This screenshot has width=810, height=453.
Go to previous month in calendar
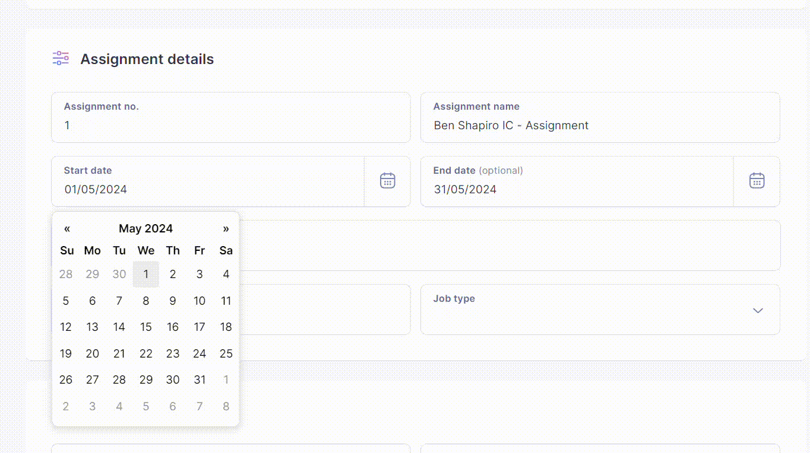coord(67,229)
